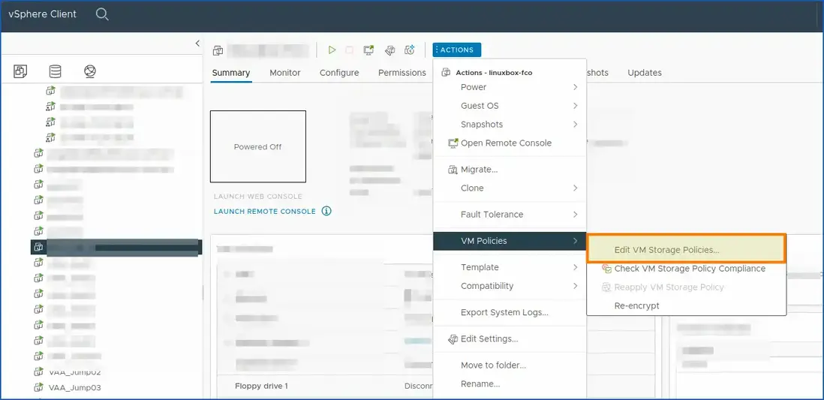This screenshot has height=400, width=824.
Task: Choose Check VM Storage Policy Compliance
Action: coord(689,269)
